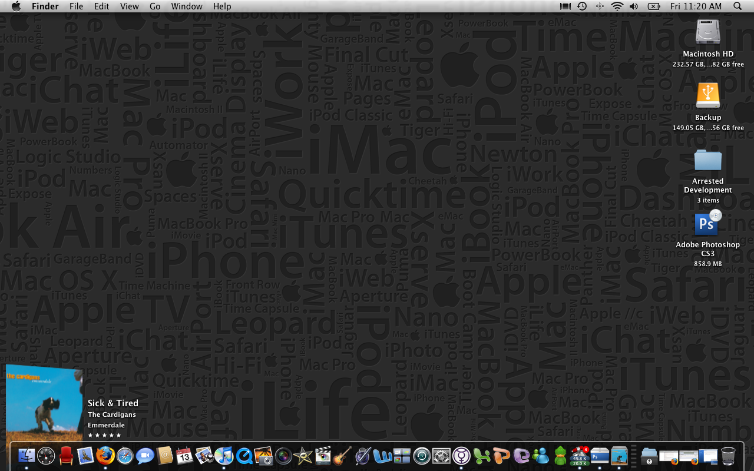Open the Apple menu
This screenshot has height=471, width=754.
16,6
